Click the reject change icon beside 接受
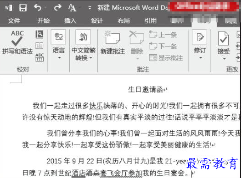This screenshot has width=242, height=178. coord(239,35)
